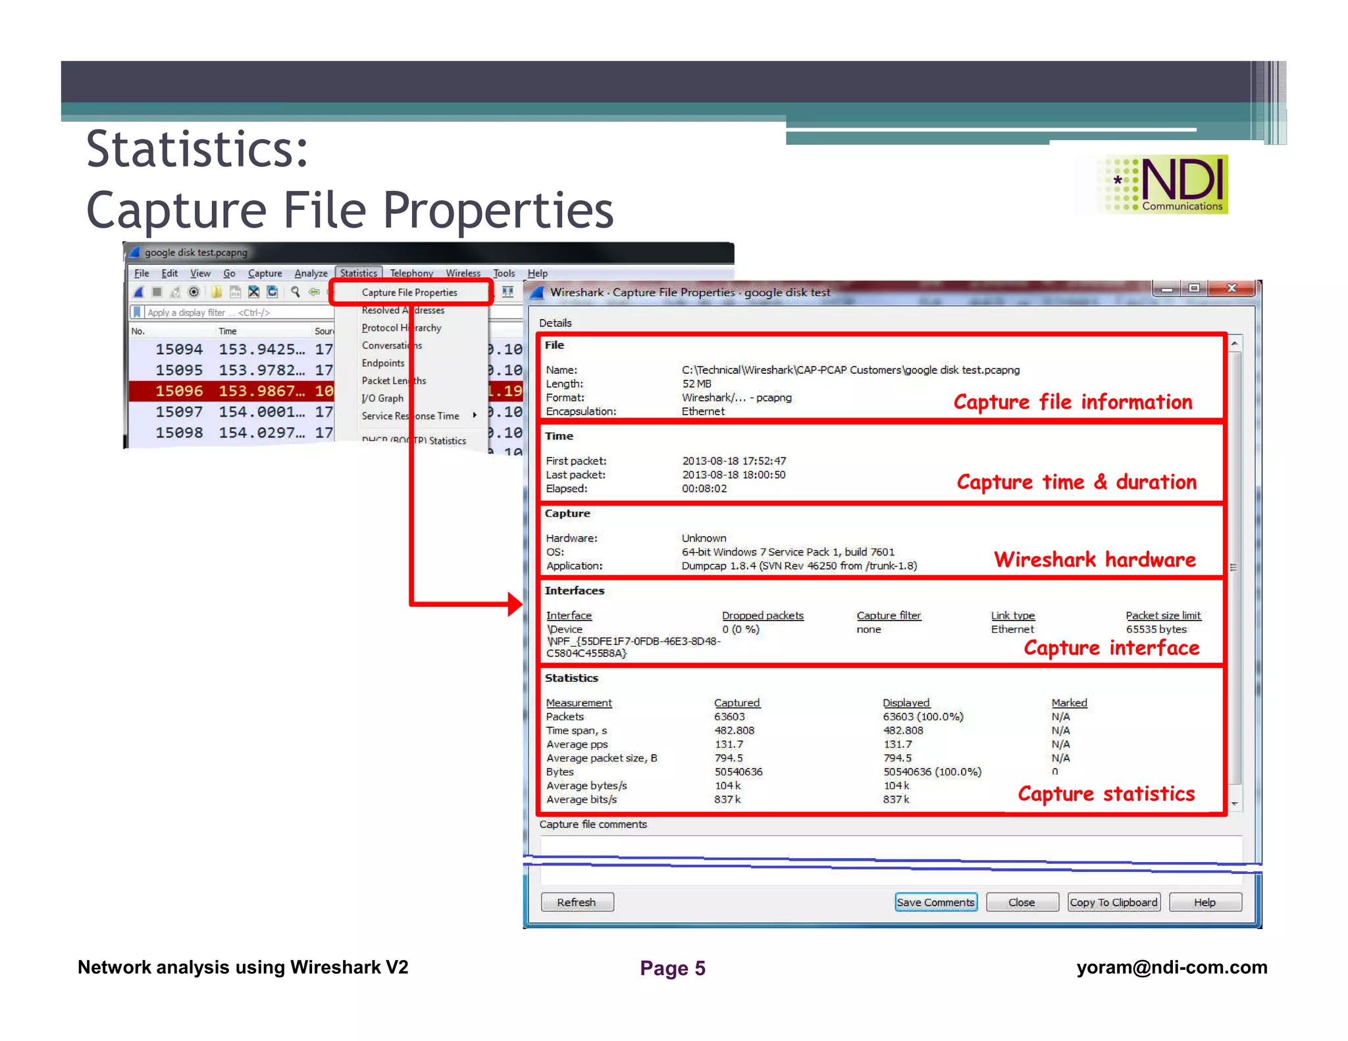The image size is (1348, 1041).
Task: Choose Endpoints menu entry
Action: 383,363
